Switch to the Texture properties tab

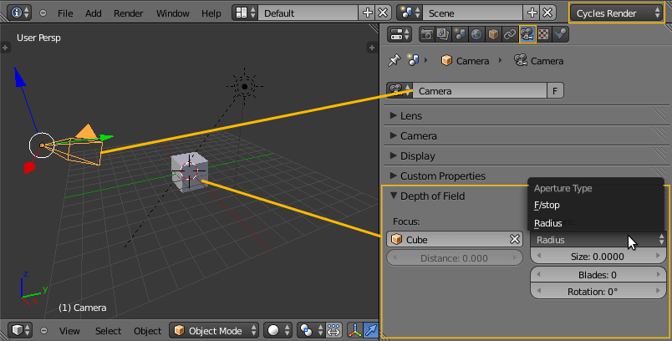[x=543, y=34]
